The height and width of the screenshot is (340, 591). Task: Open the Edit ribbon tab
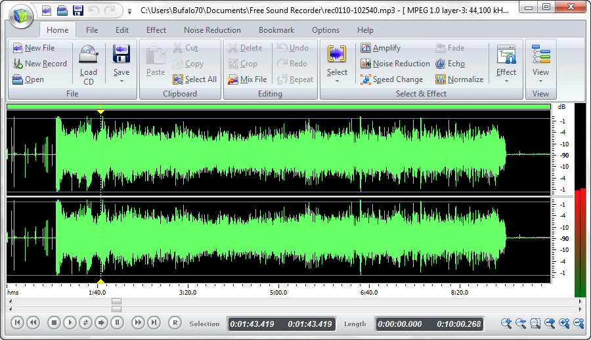(x=121, y=30)
